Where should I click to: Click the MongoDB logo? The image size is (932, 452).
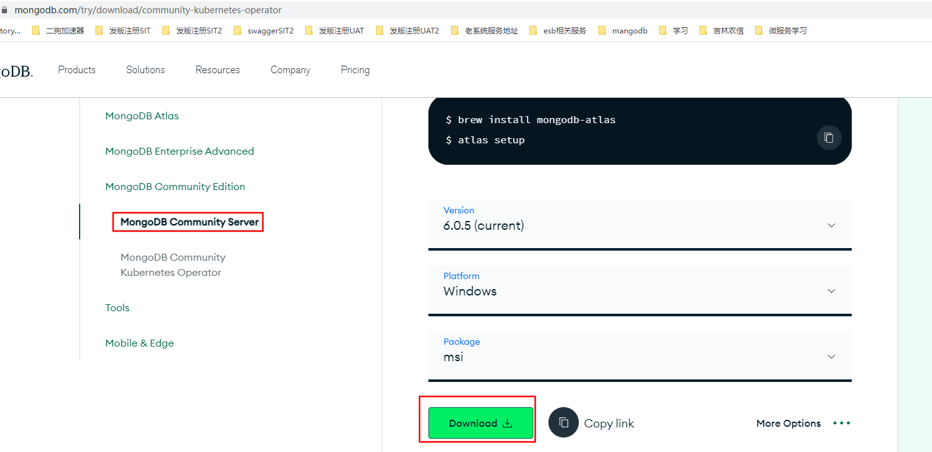(x=16, y=71)
